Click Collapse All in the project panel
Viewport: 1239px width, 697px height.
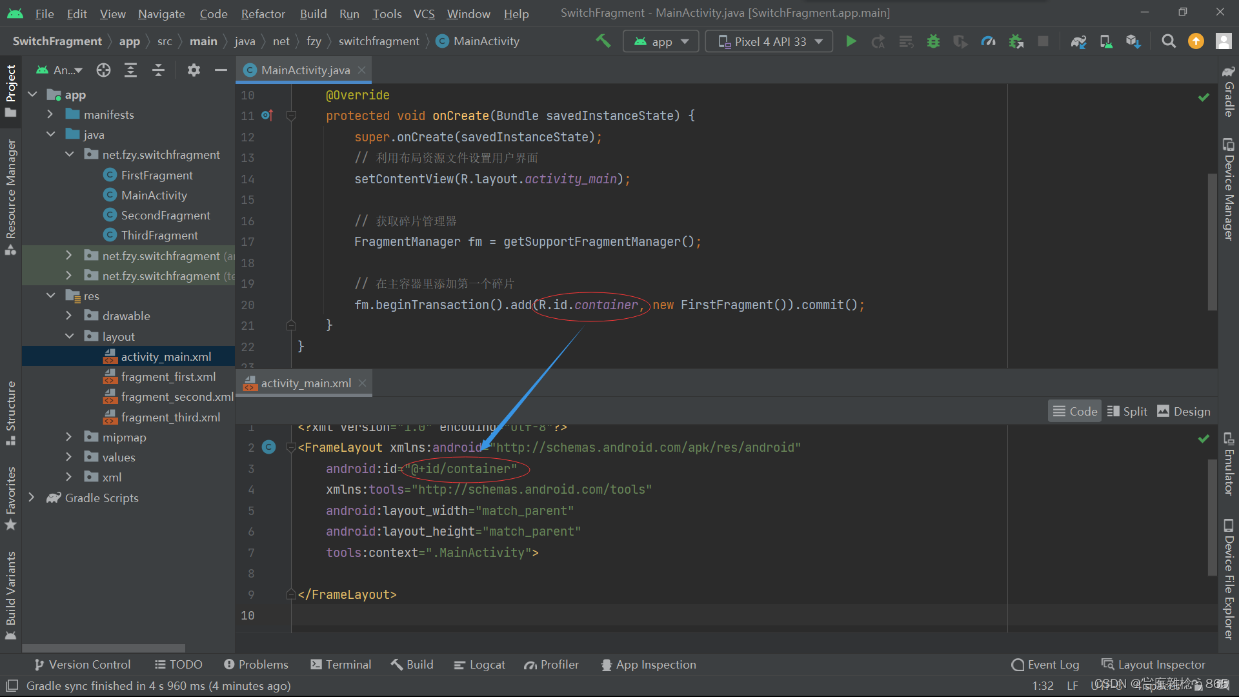[x=158, y=70]
